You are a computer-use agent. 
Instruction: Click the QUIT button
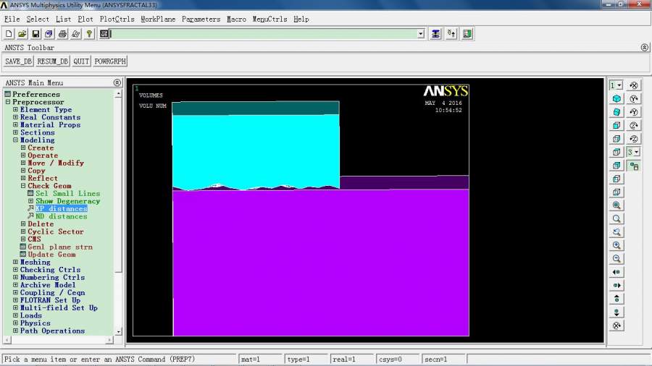click(x=81, y=61)
